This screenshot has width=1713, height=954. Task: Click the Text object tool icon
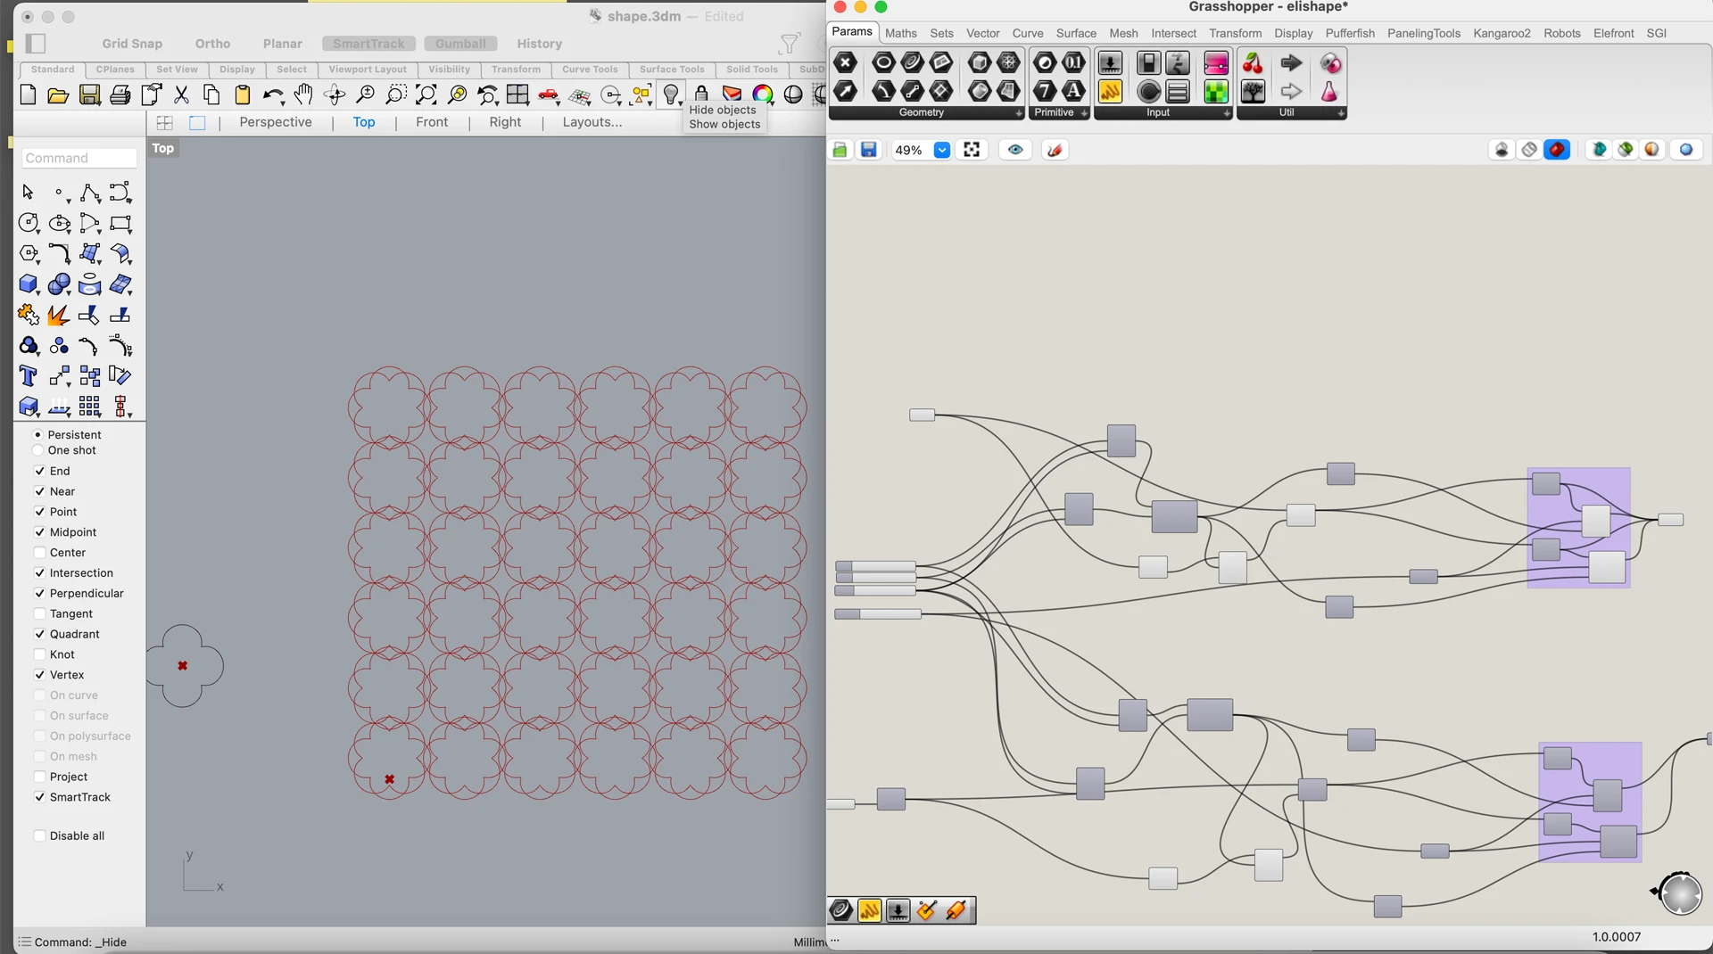[29, 376]
